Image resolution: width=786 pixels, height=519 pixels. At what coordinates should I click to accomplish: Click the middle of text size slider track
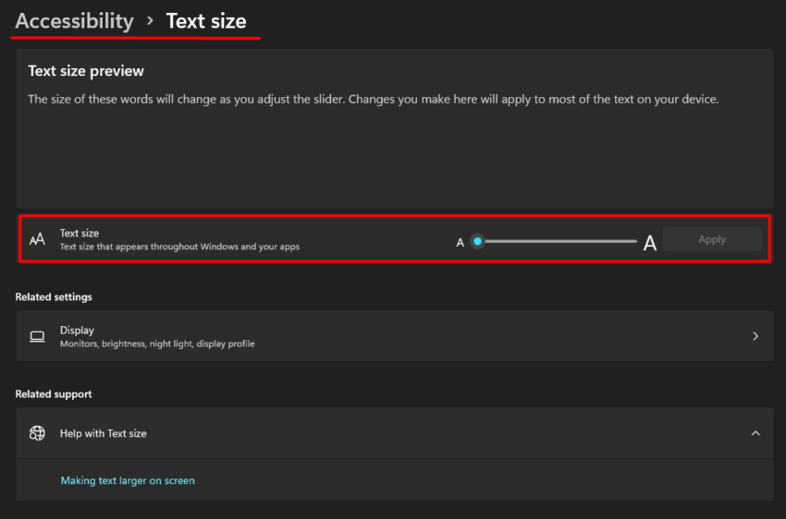[557, 241]
